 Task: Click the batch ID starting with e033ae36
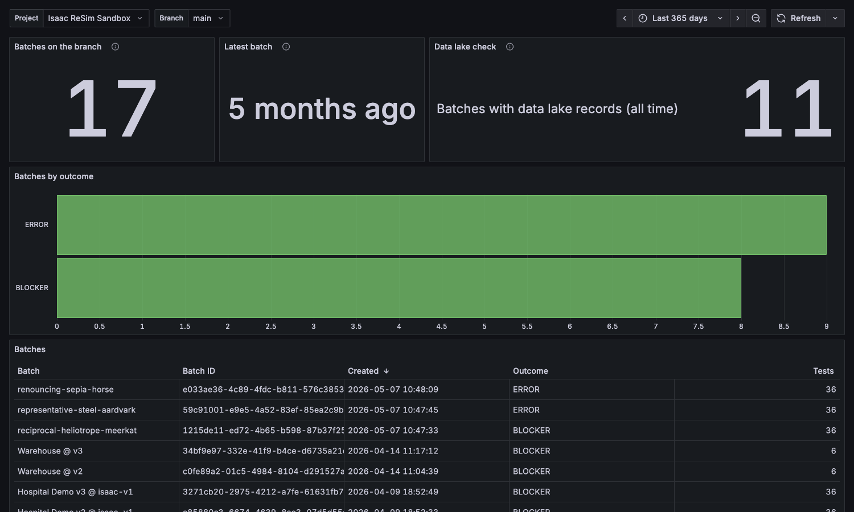pyautogui.click(x=263, y=390)
